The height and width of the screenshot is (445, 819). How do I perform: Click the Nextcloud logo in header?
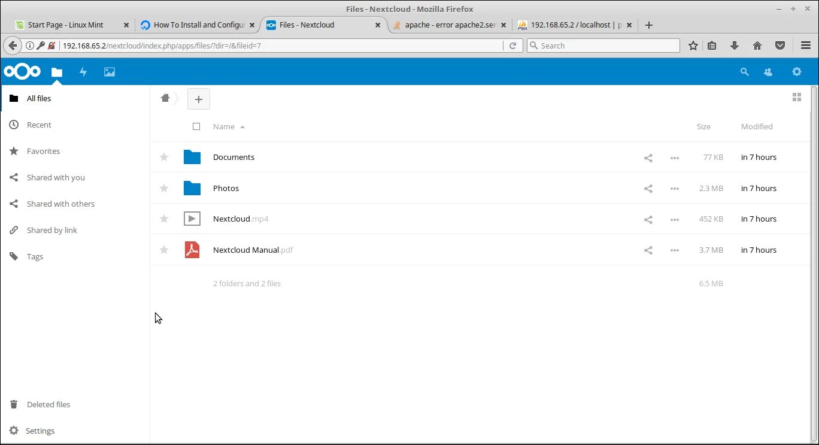[22, 72]
